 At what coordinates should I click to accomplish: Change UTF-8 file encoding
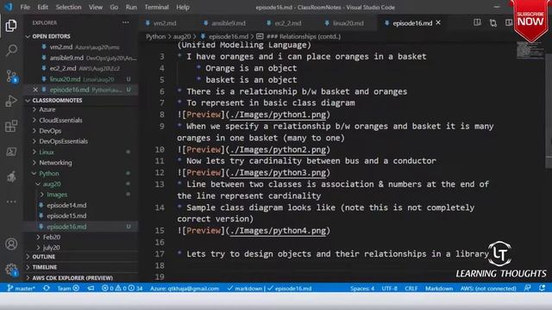pos(389,288)
